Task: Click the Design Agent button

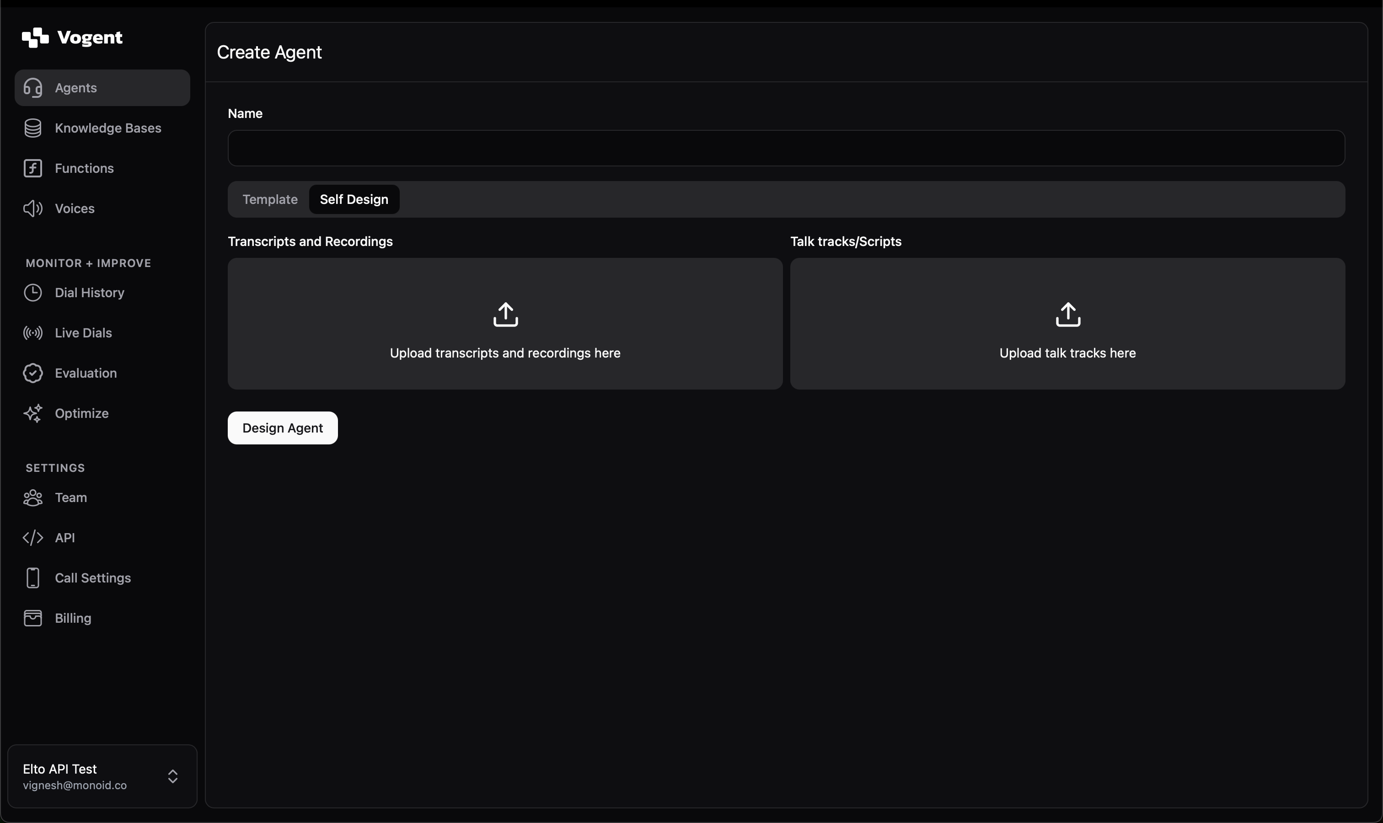Action: click(x=282, y=428)
